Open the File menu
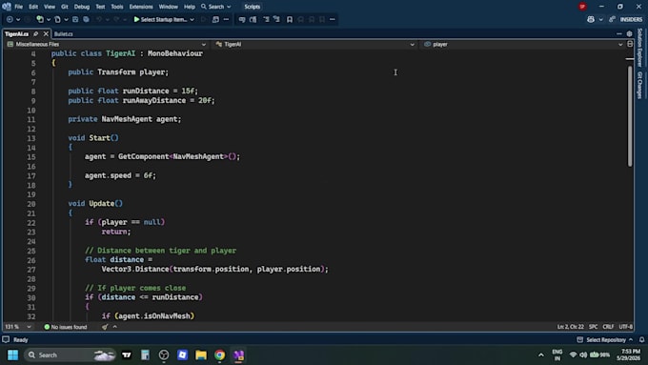Screen dimensions: 648x365 click(x=19, y=7)
